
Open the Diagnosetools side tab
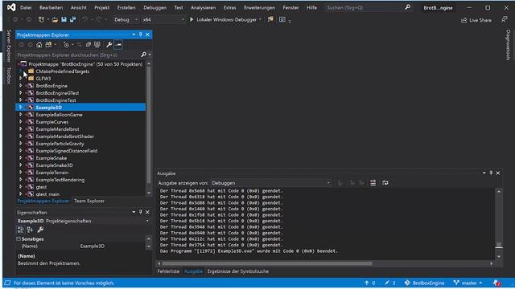click(508, 45)
